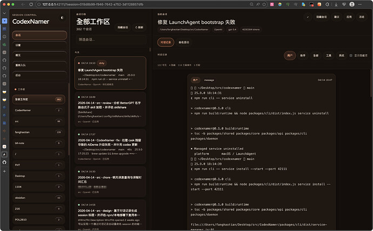Toggle the dark/light theme icon beside CodexNamer
373x231 pixels.
pyautogui.click(x=62, y=18)
